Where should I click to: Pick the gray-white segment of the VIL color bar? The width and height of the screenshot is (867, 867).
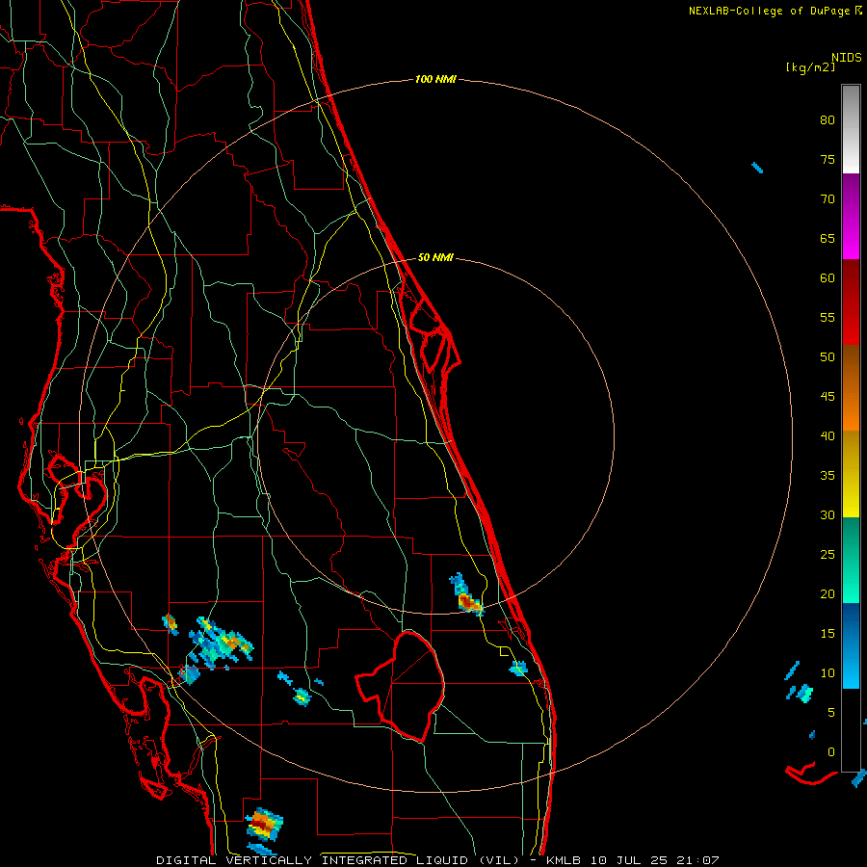click(x=851, y=129)
